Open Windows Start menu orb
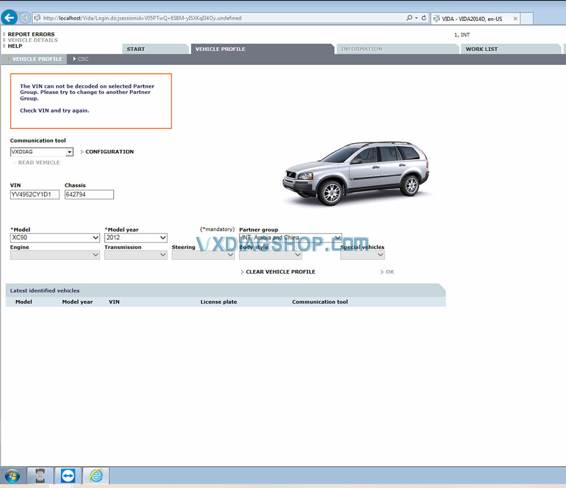Viewport: 566px width, 488px height. tap(12, 476)
